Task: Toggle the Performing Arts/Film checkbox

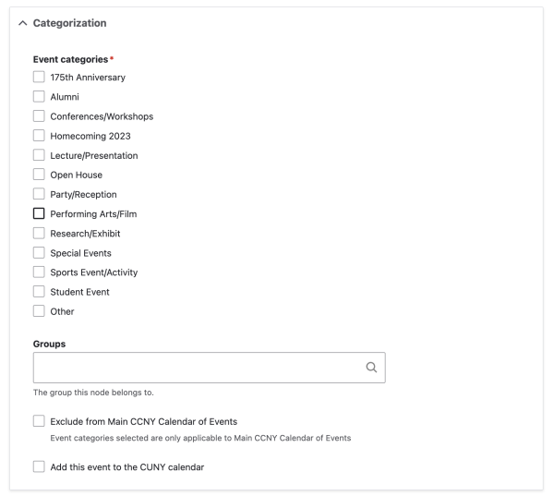Action: click(x=39, y=213)
